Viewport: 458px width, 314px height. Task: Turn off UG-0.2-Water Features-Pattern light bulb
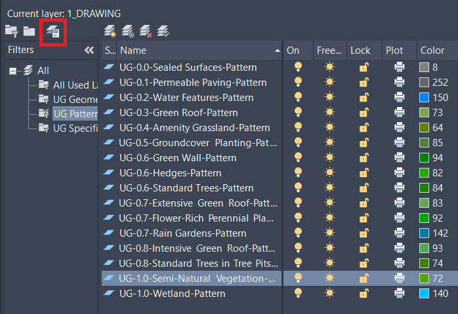pos(299,98)
